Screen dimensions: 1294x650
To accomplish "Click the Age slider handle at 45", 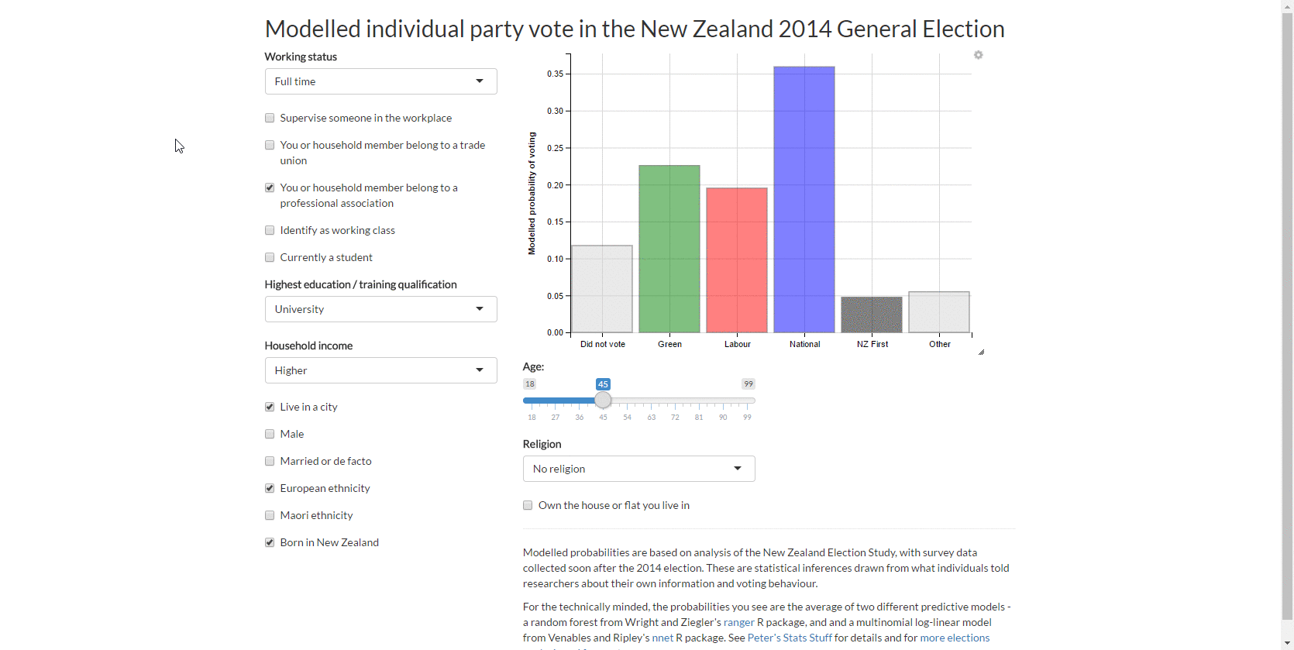I will [x=603, y=401].
